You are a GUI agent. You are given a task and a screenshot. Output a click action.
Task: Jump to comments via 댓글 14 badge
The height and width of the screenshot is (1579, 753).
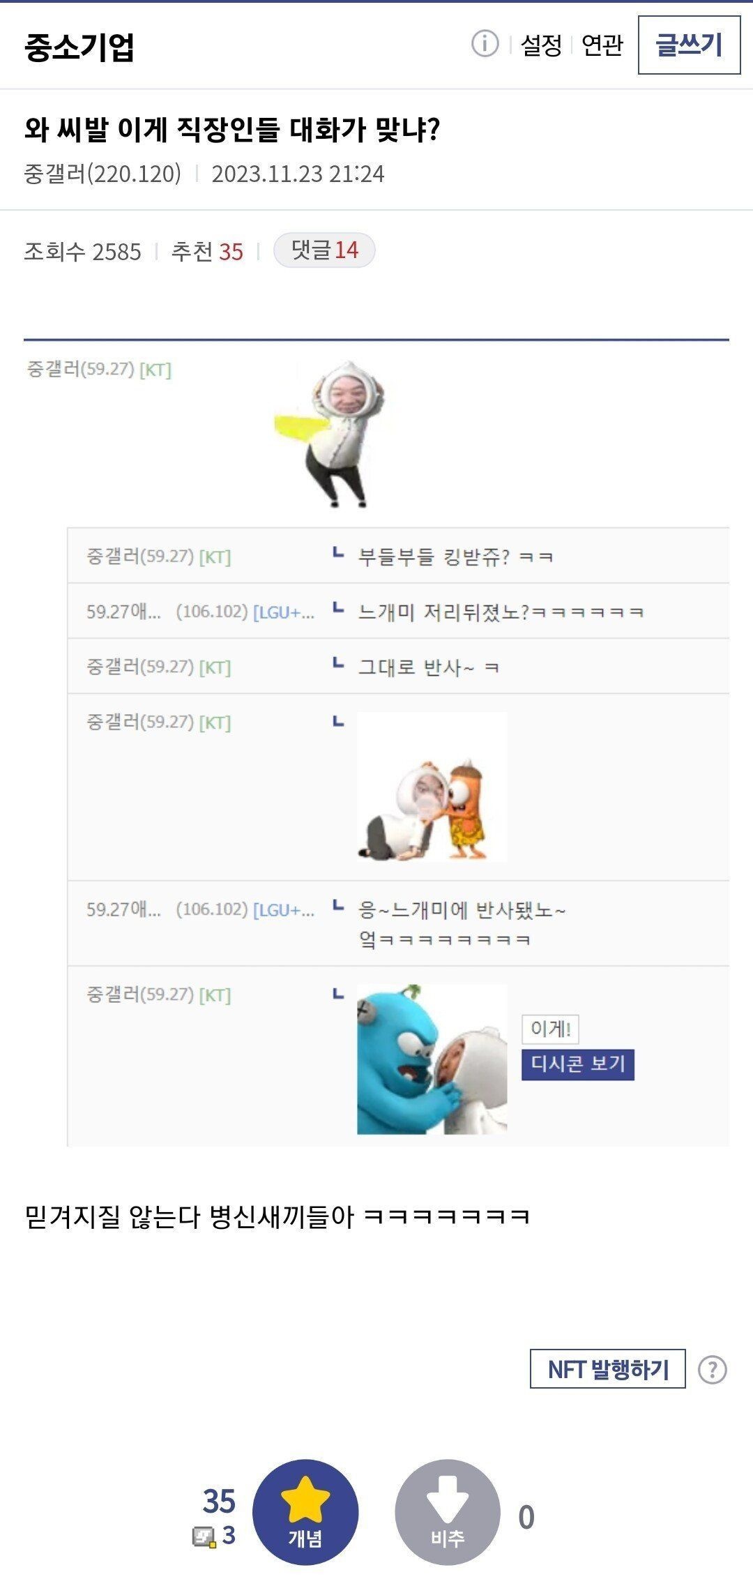point(324,250)
